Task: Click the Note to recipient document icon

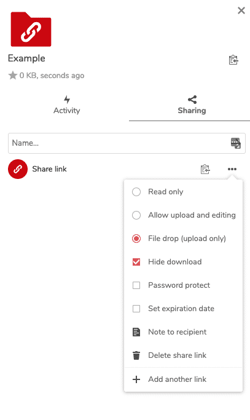Action: tap(136, 332)
